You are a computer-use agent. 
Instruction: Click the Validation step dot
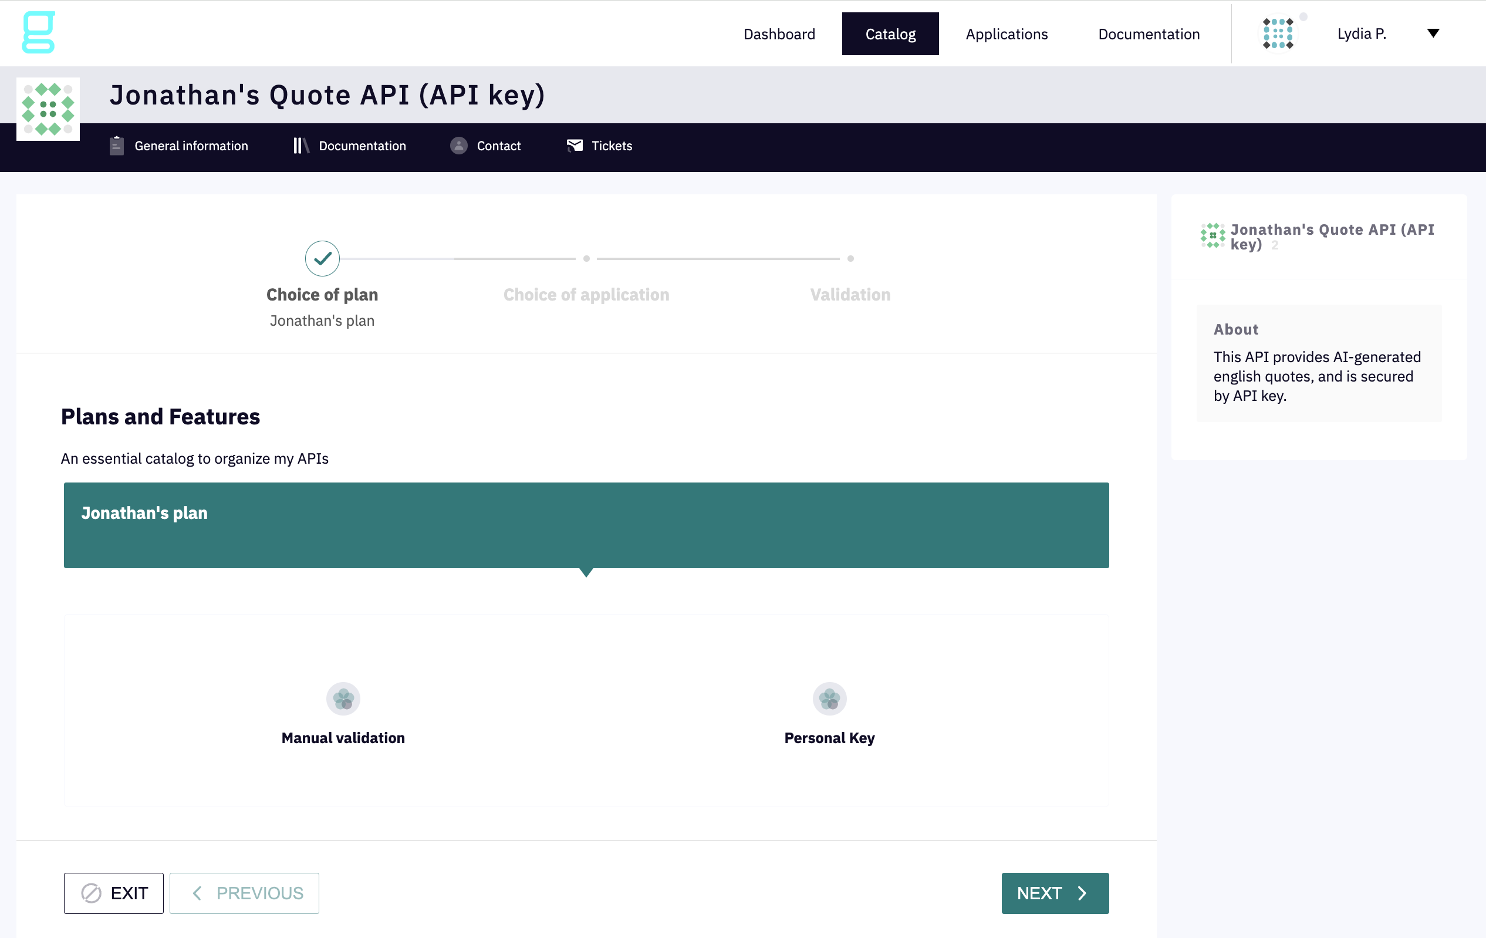850,259
